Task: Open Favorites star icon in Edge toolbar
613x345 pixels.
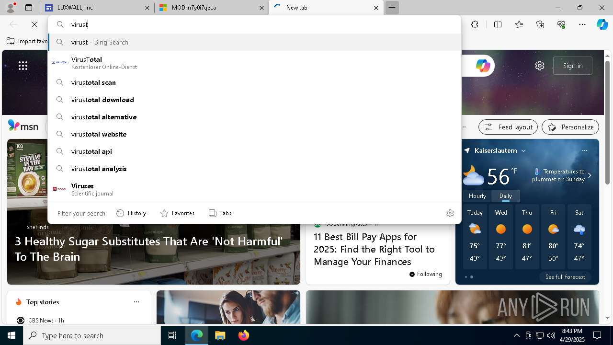Action: 519,24
